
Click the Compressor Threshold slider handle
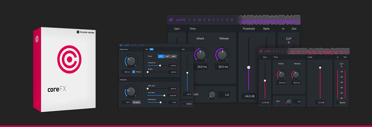click(x=249, y=67)
